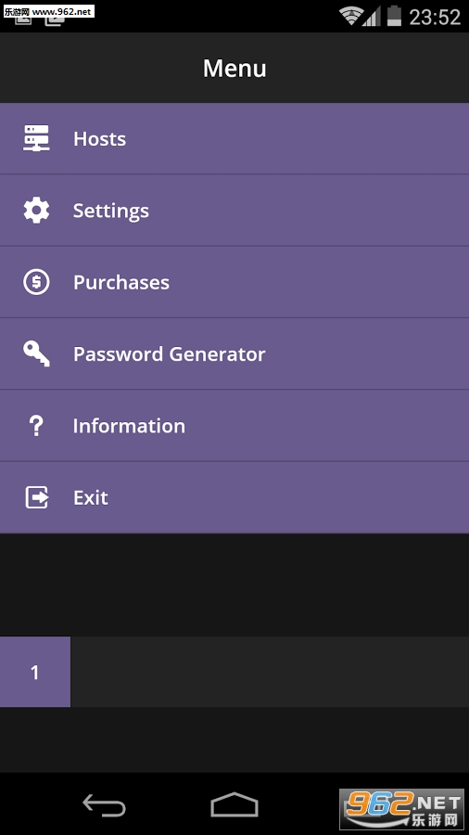Screen dimensions: 469x835
Task: Tap the Hosts server icon
Action: pyautogui.click(x=36, y=138)
